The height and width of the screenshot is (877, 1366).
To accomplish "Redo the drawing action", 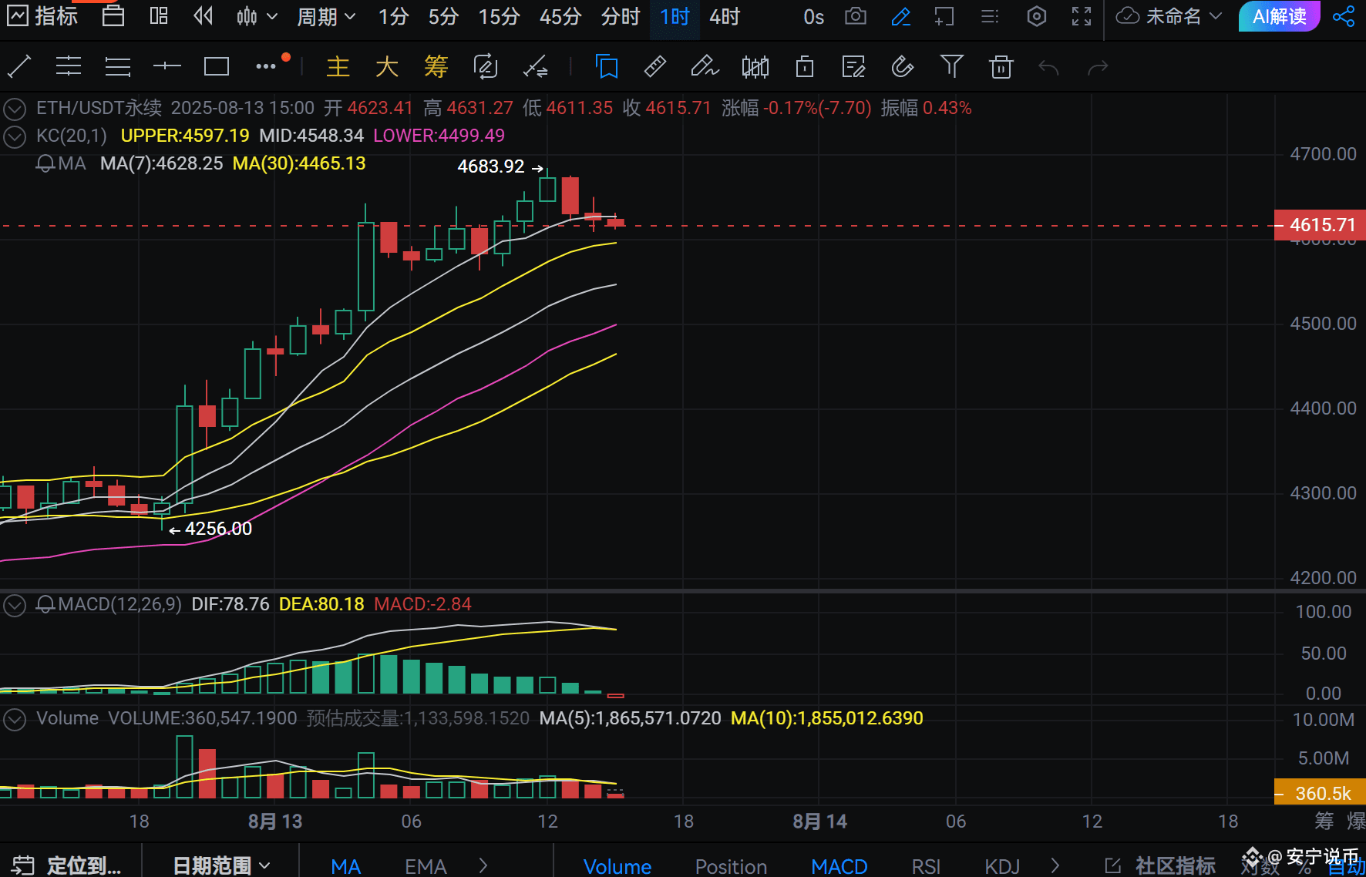I will 1098,67.
